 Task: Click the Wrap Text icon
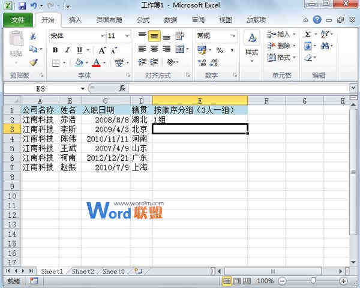(180, 36)
